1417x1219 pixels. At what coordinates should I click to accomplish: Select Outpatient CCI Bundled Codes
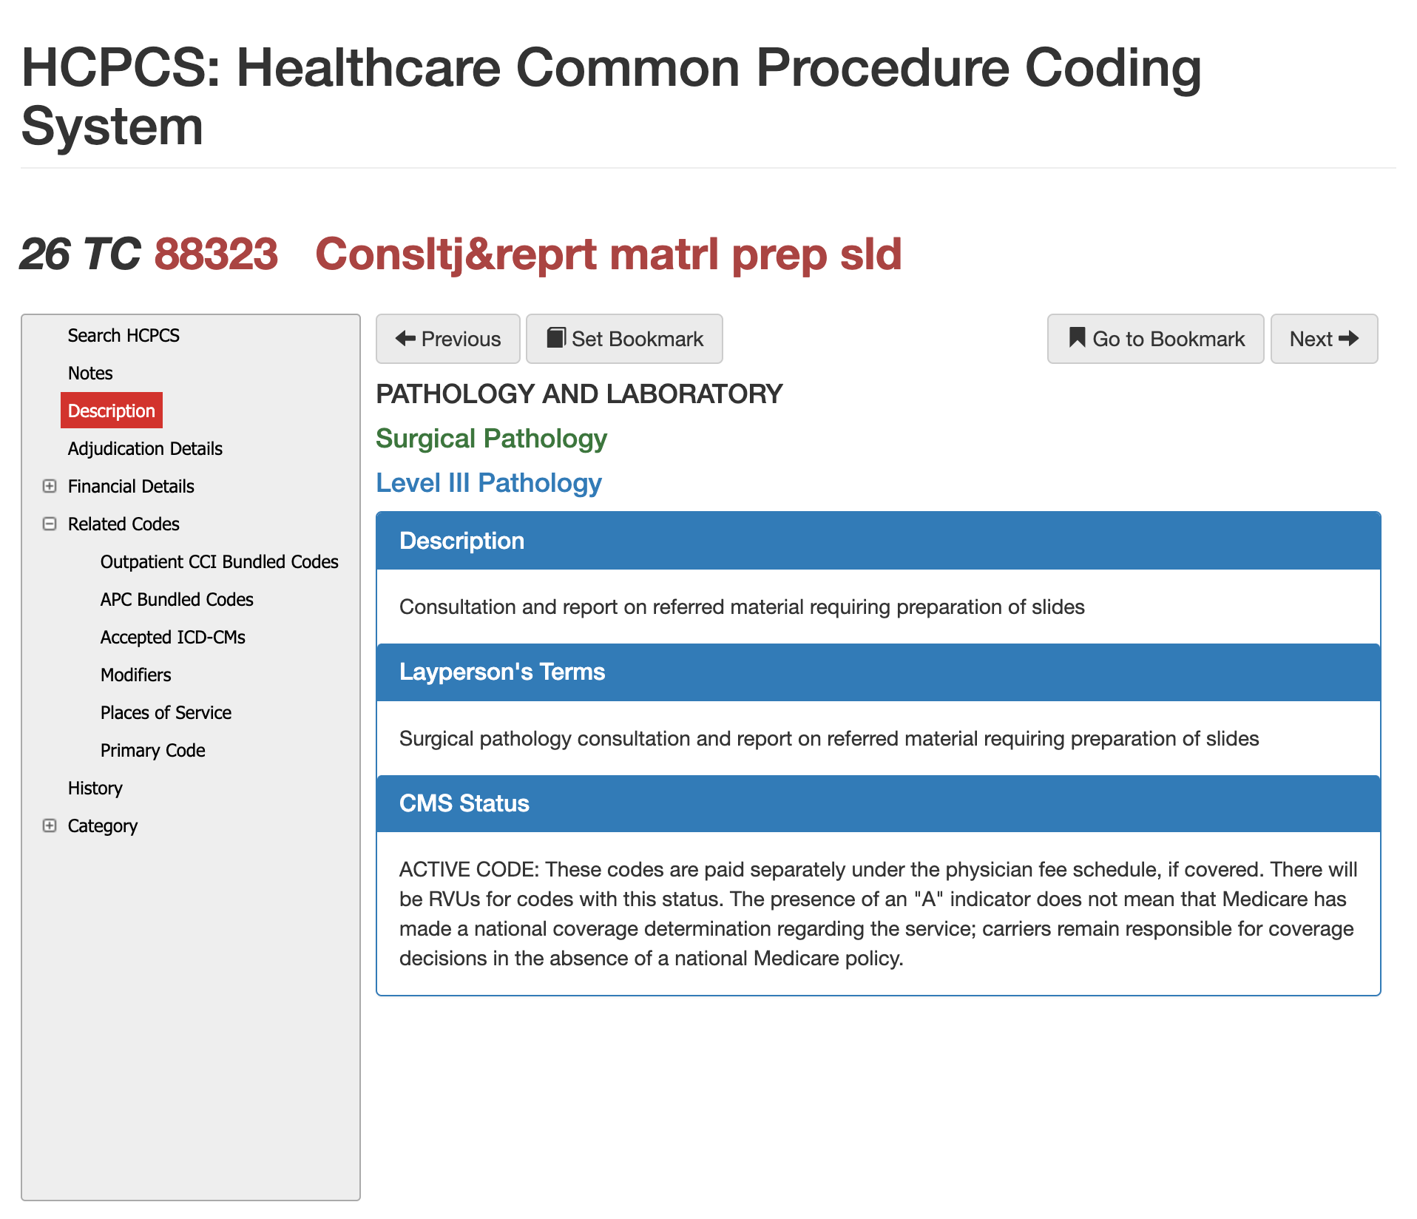(x=219, y=561)
